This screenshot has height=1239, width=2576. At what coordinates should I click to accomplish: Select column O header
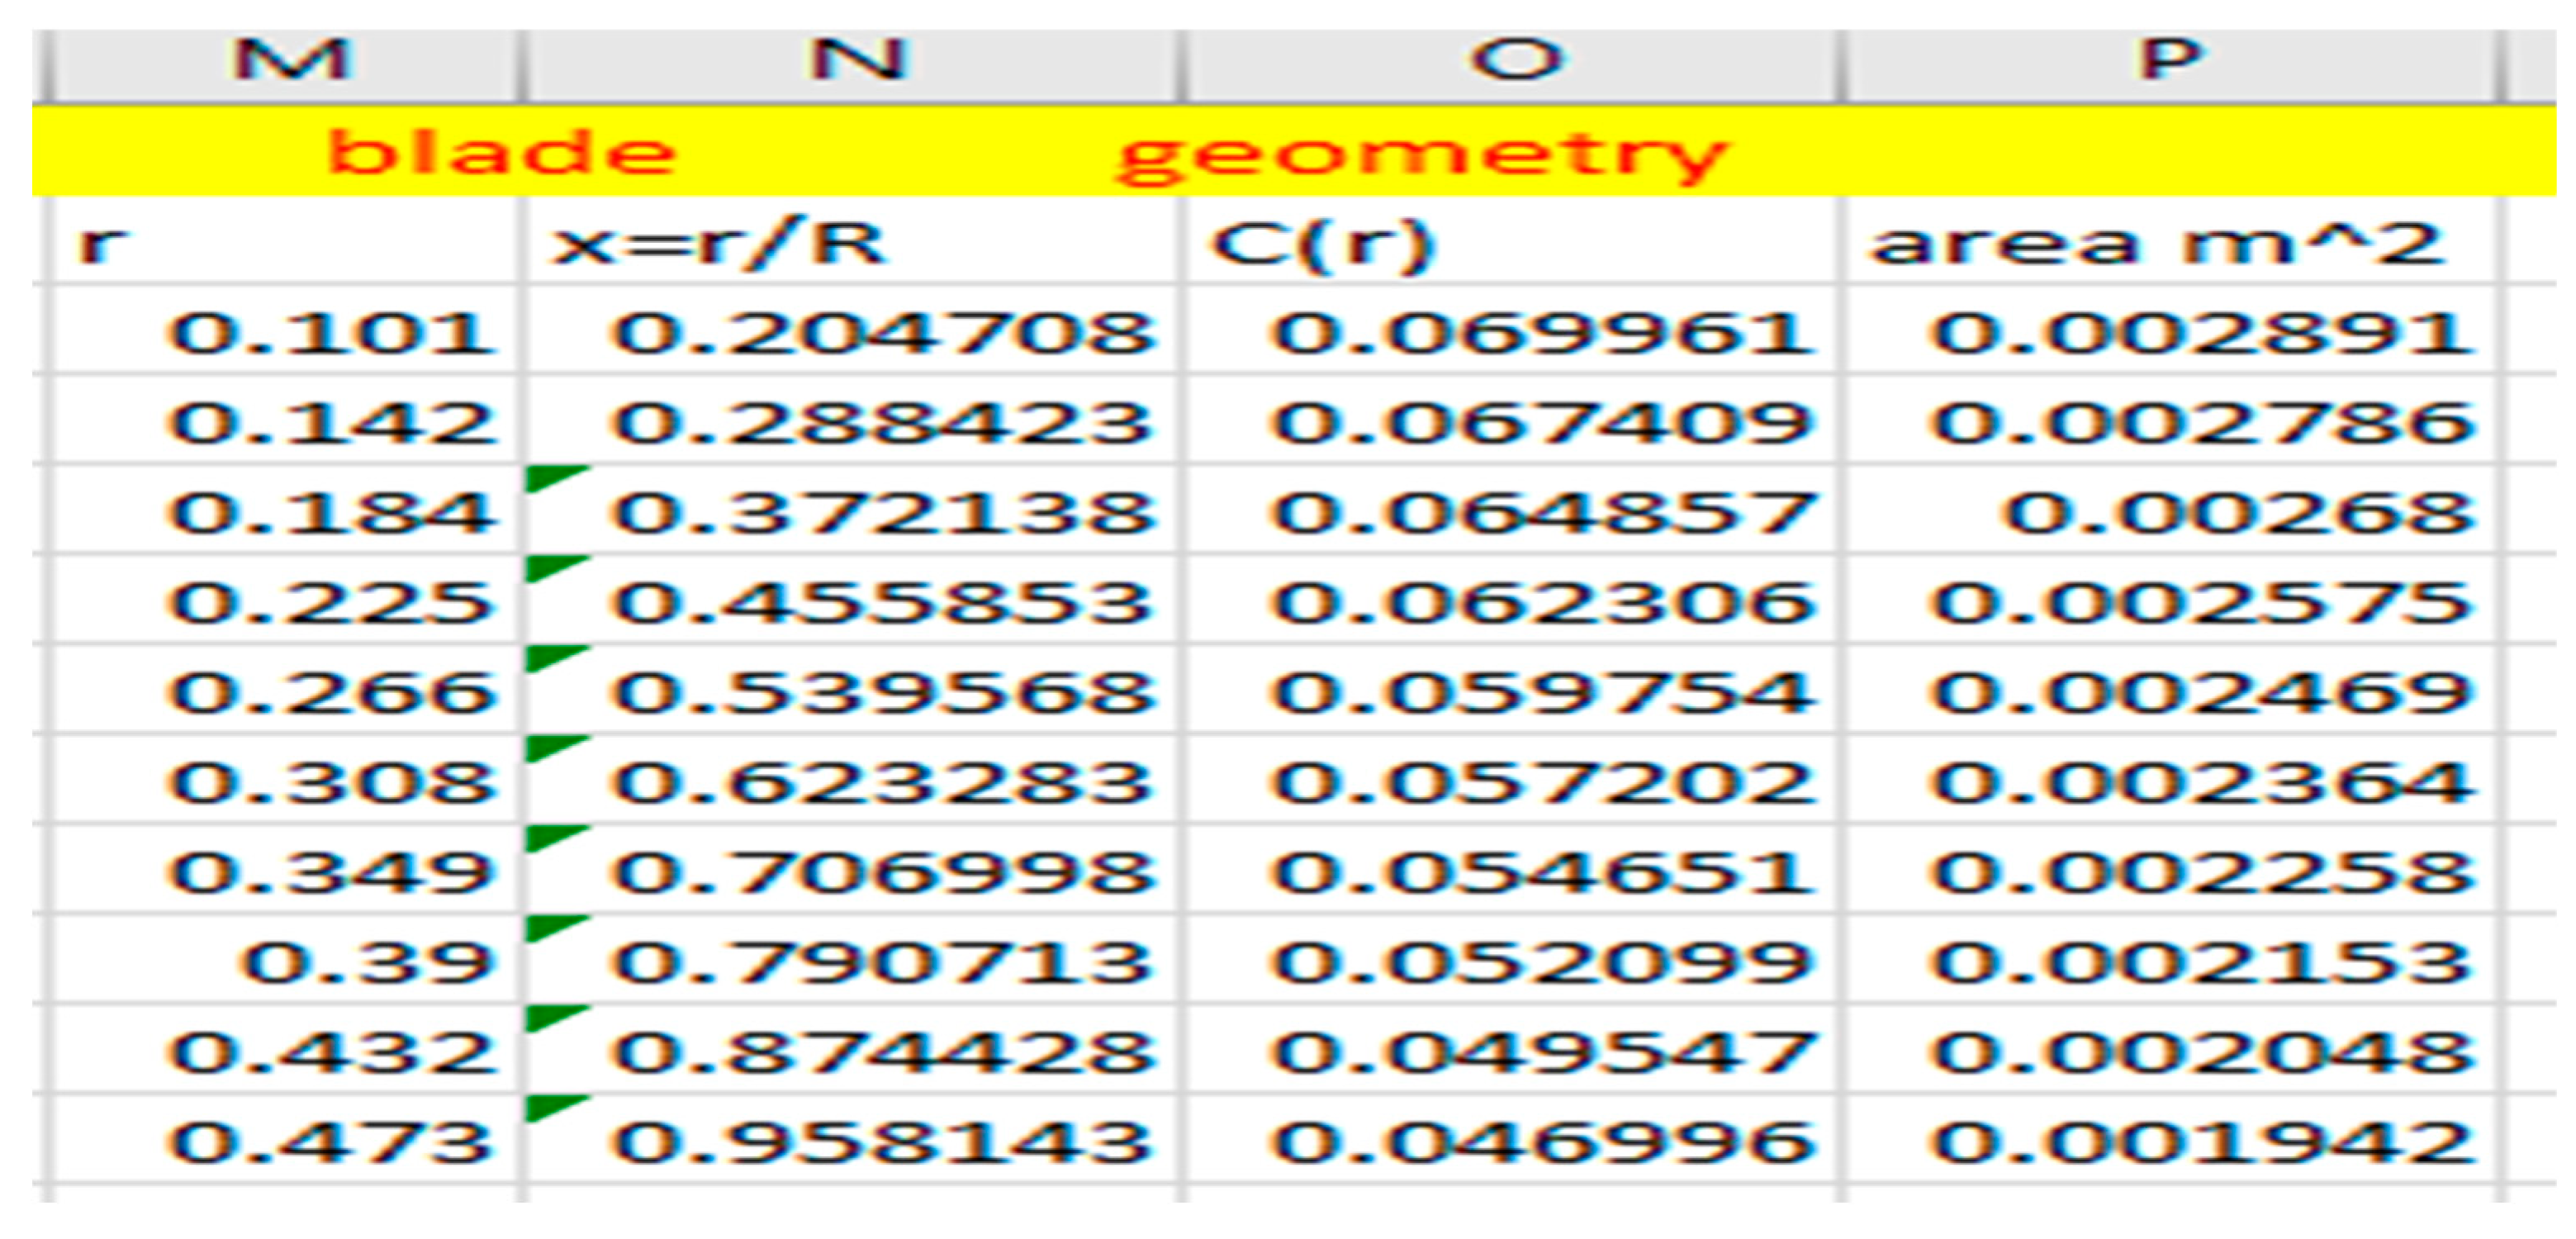point(1514,60)
